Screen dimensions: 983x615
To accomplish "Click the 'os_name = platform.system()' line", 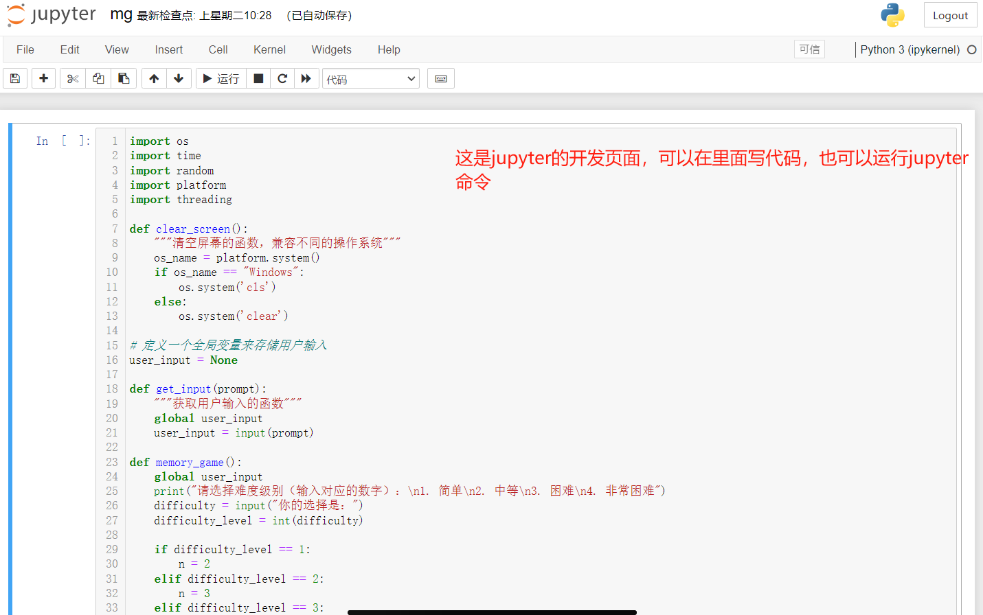I will click(237, 258).
